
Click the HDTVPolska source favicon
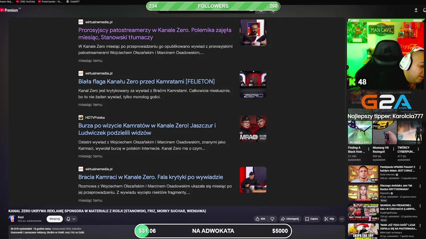point(81,118)
